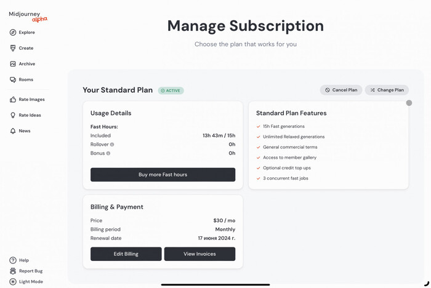Click the Rate Ideas lightbulb icon
Image resolution: width=431 pixels, height=288 pixels.
pyautogui.click(x=13, y=115)
